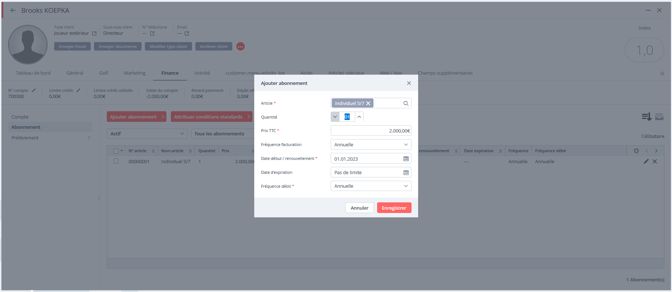This screenshot has width=672, height=292.
Task: Open the Tous les abonnements filter dropdown
Action: [222, 134]
